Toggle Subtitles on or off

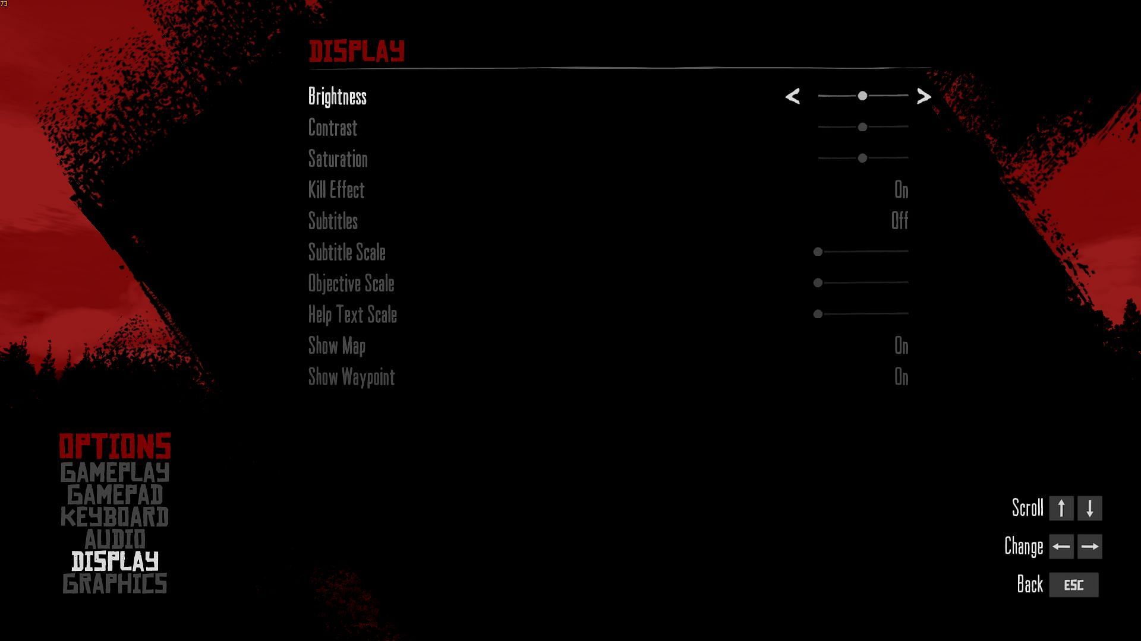[899, 220]
